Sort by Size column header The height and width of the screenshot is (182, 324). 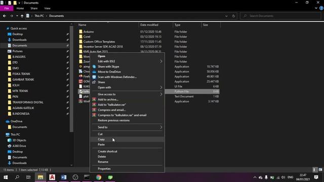[x=205, y=25]
